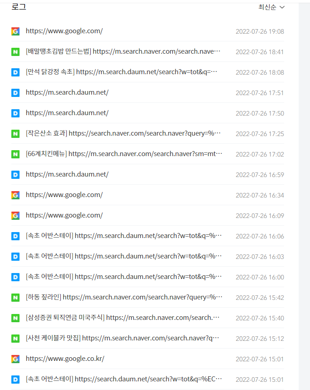Click Daum icon in 17:50 row

tap(15, 113)
